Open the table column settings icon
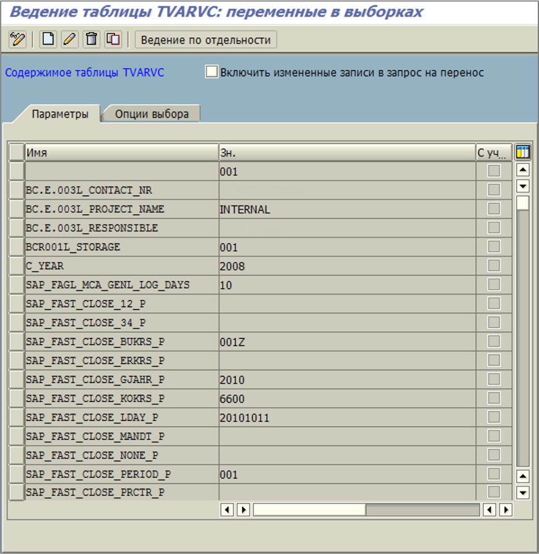This screenshot has height=554, width=539. click(x=523, y=152)
